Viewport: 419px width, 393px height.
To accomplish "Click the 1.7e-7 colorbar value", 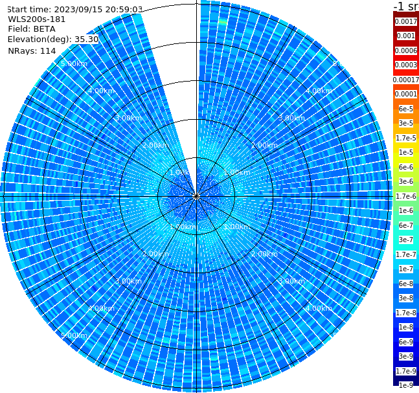I will (406, 254).
